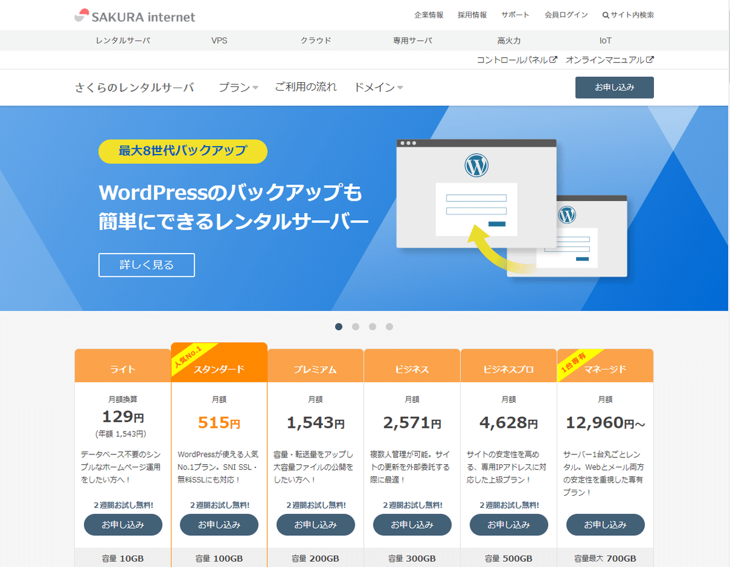The height and width of the screenshot is (567, 730).
Task: Apply for スタンダード plan with お申し込み
Action: [219, 524]
